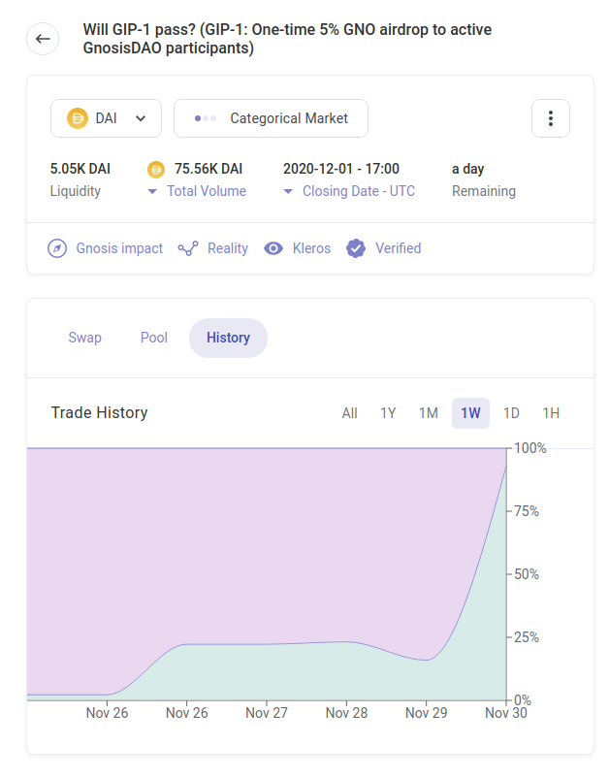Open the DAI currency dropdown chevron
Screen dimensions: 609x778
[141, 118]
